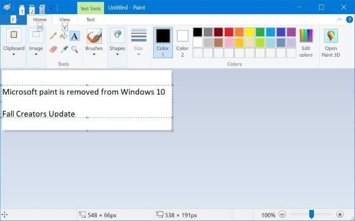The height and width of the screenshot is (221, 355).
Task: Pick the red color swatch
Action: 229,32
